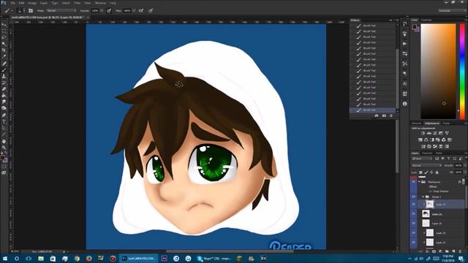Add a Hue/Saturation adjustment
The width and height of the screenshot is (468, 263).
pyautogui.click(x=420, y=140)
